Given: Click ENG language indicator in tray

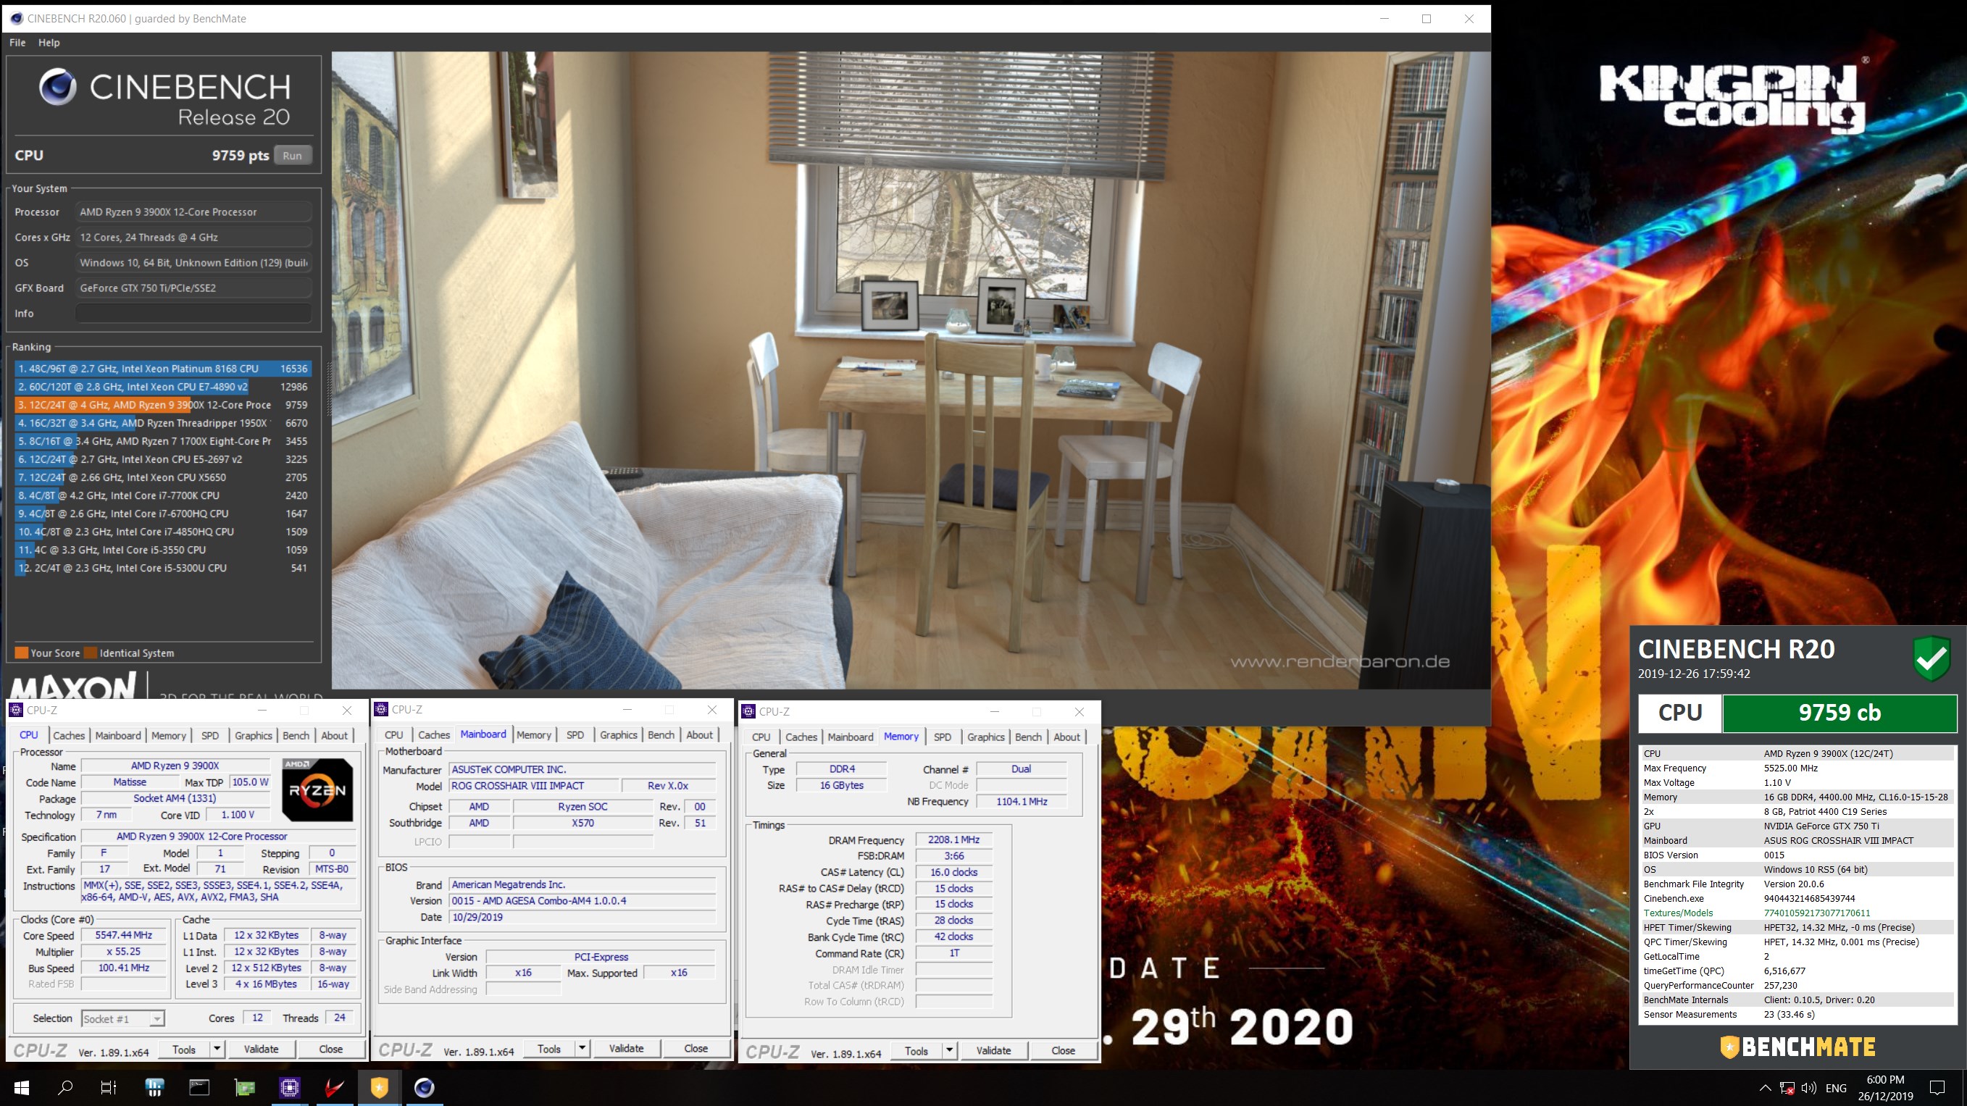Looking at the screenshot, I should tap(1837, 1088).
